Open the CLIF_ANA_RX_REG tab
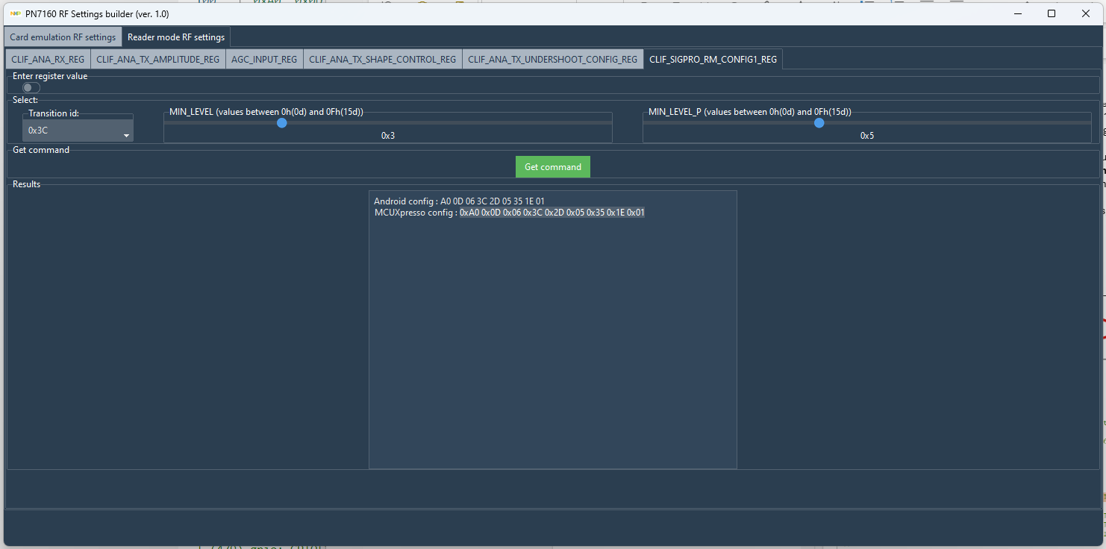The image size is (1106, 549). coord(48,60)
